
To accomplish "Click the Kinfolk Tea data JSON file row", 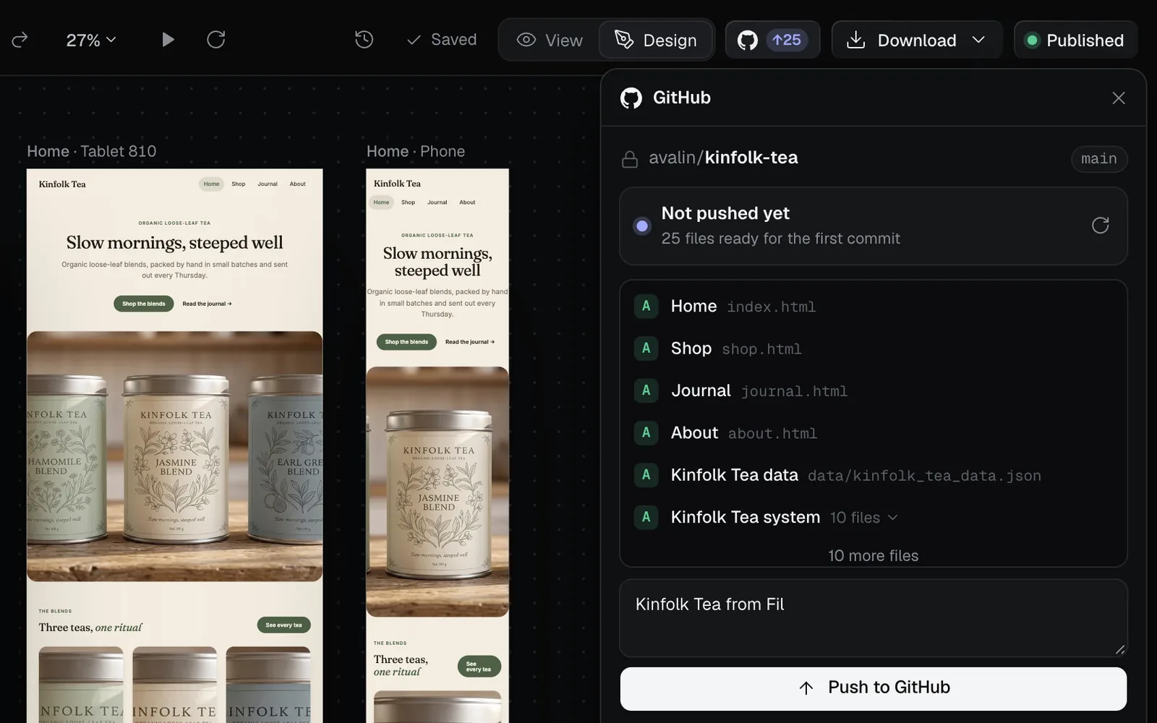I will [x=874, y=475].
